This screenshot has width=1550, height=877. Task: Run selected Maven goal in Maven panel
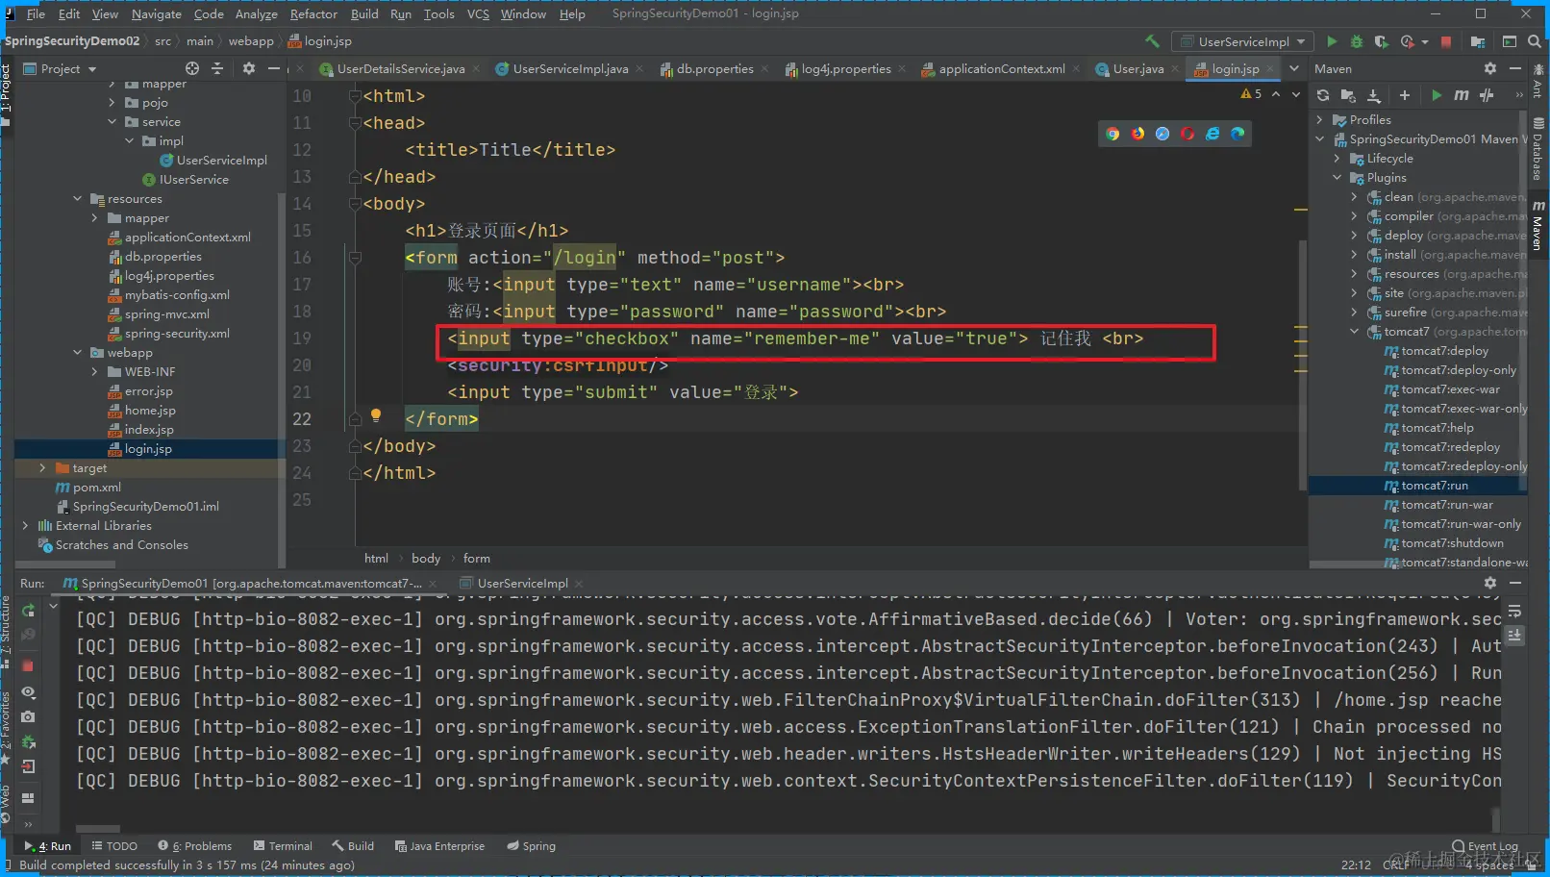(1437, 95)
